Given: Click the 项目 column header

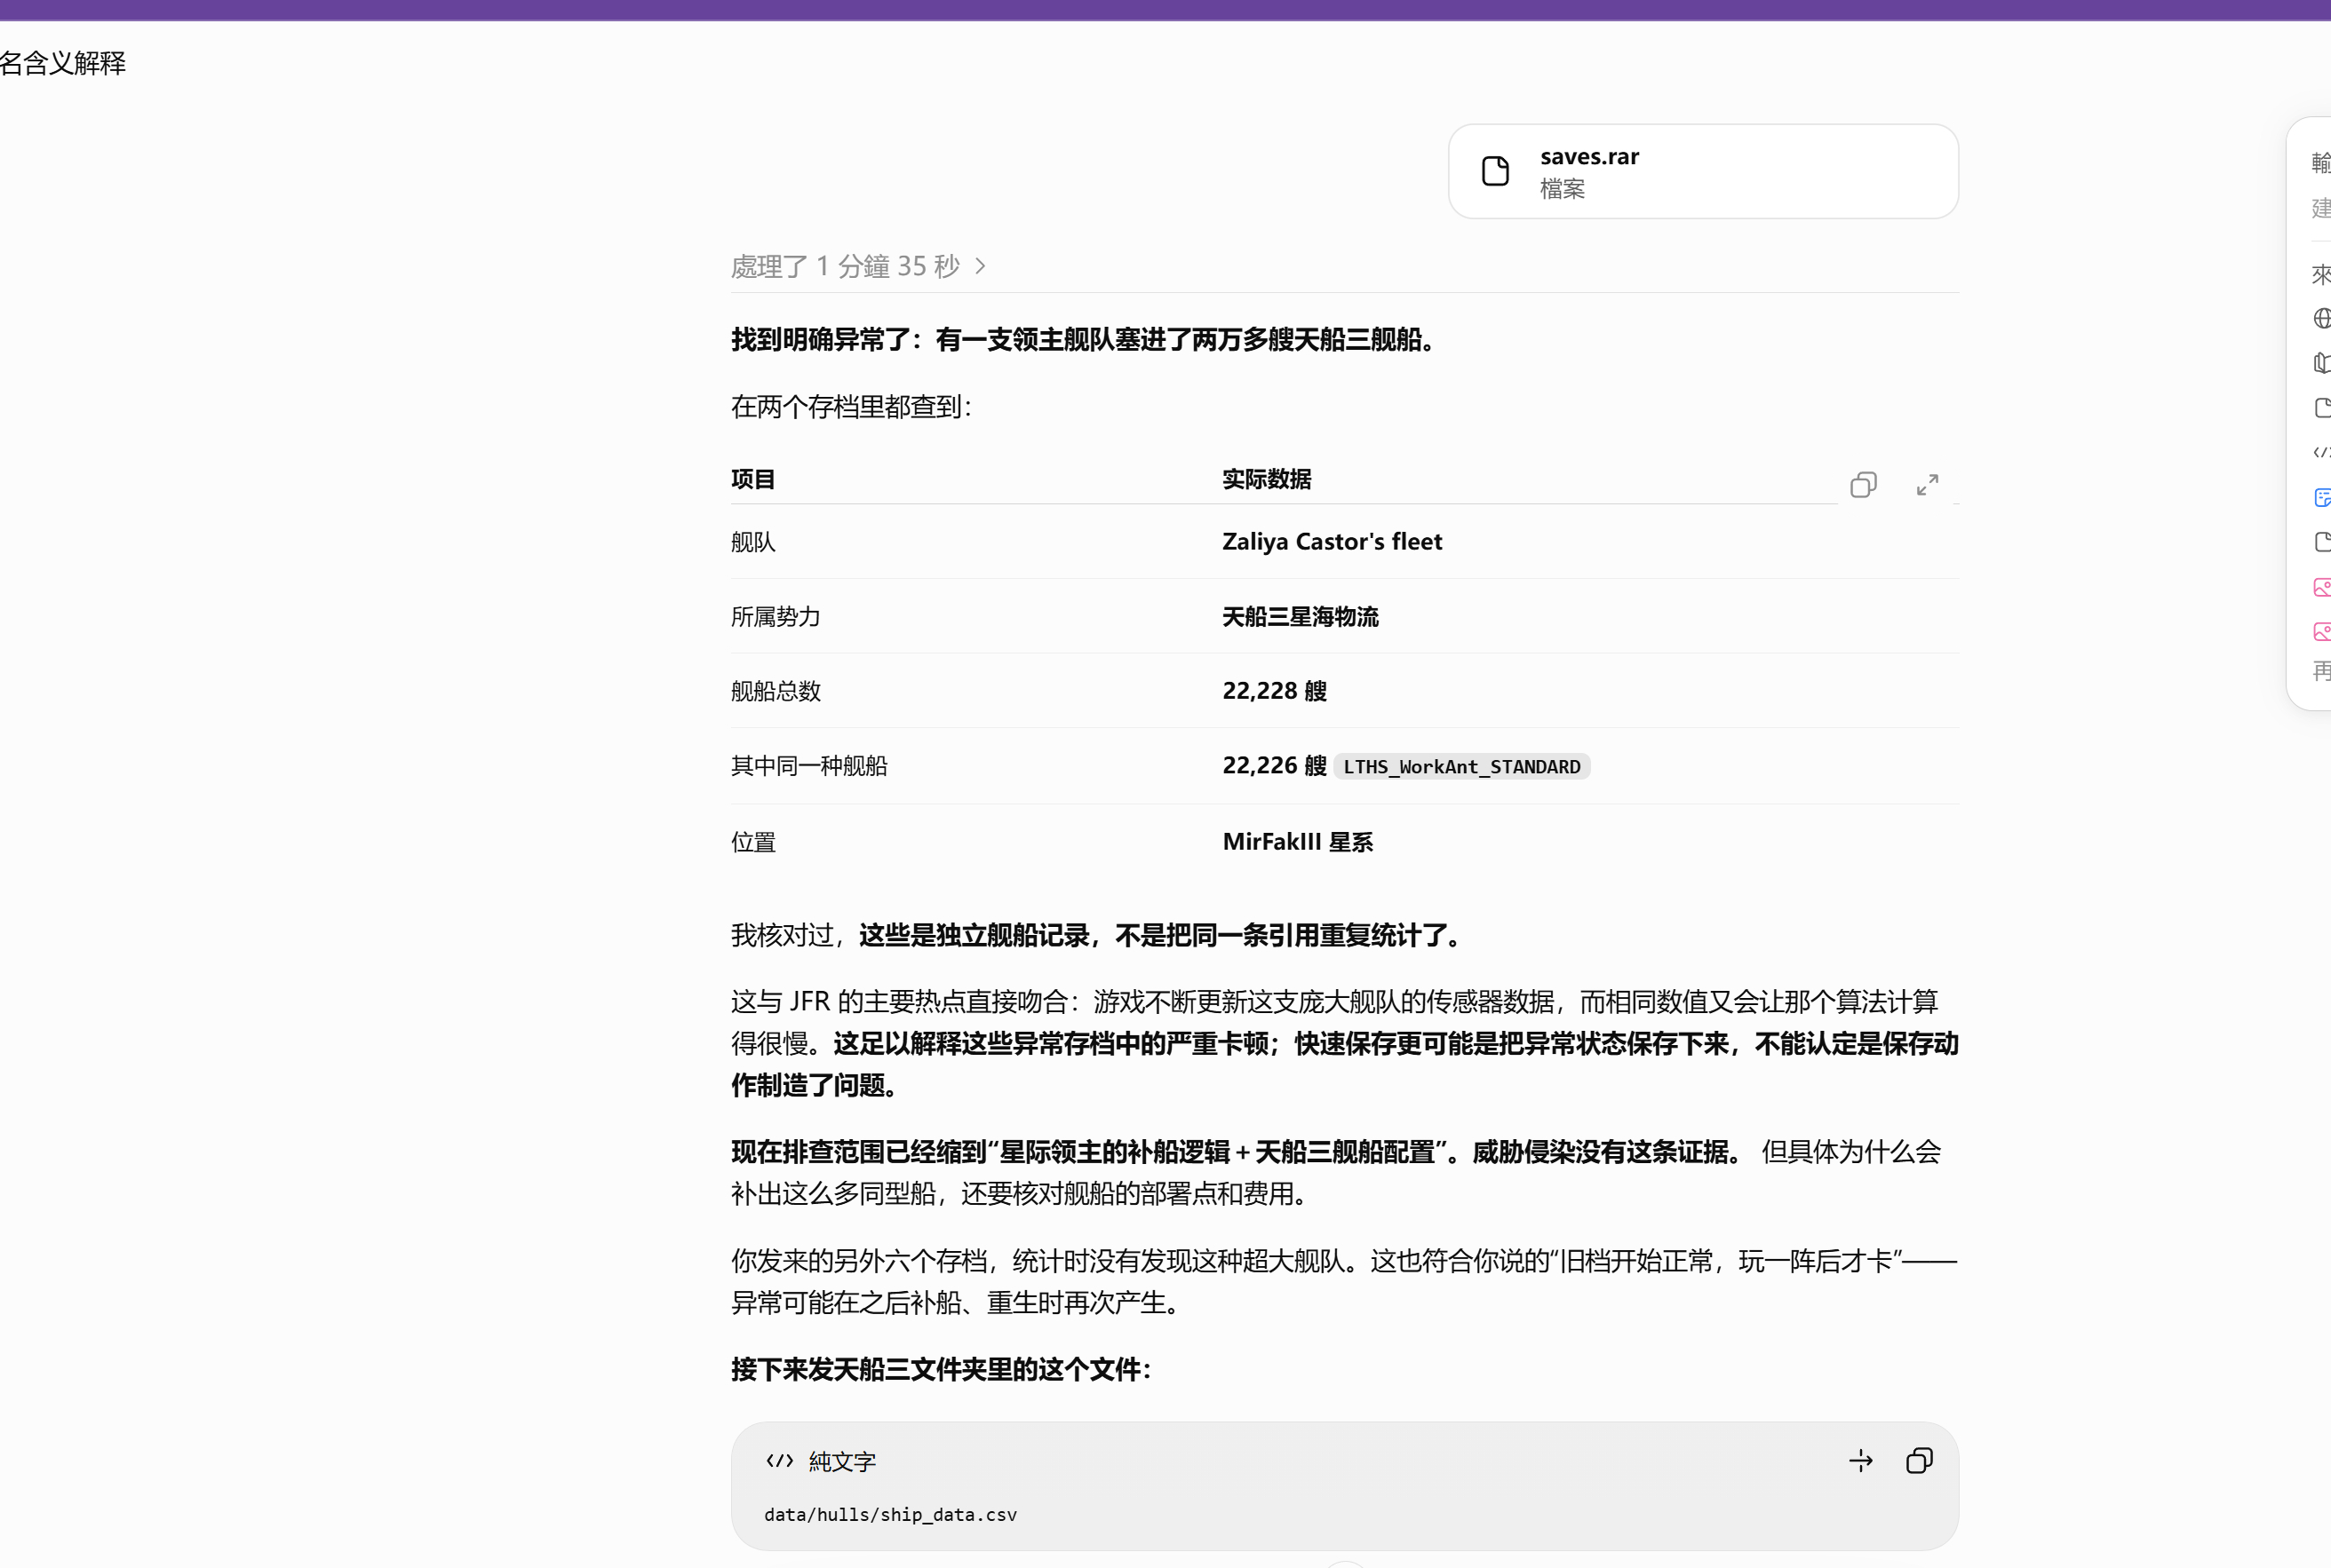Looking at the screenshot, I should [x=752, y=479].
